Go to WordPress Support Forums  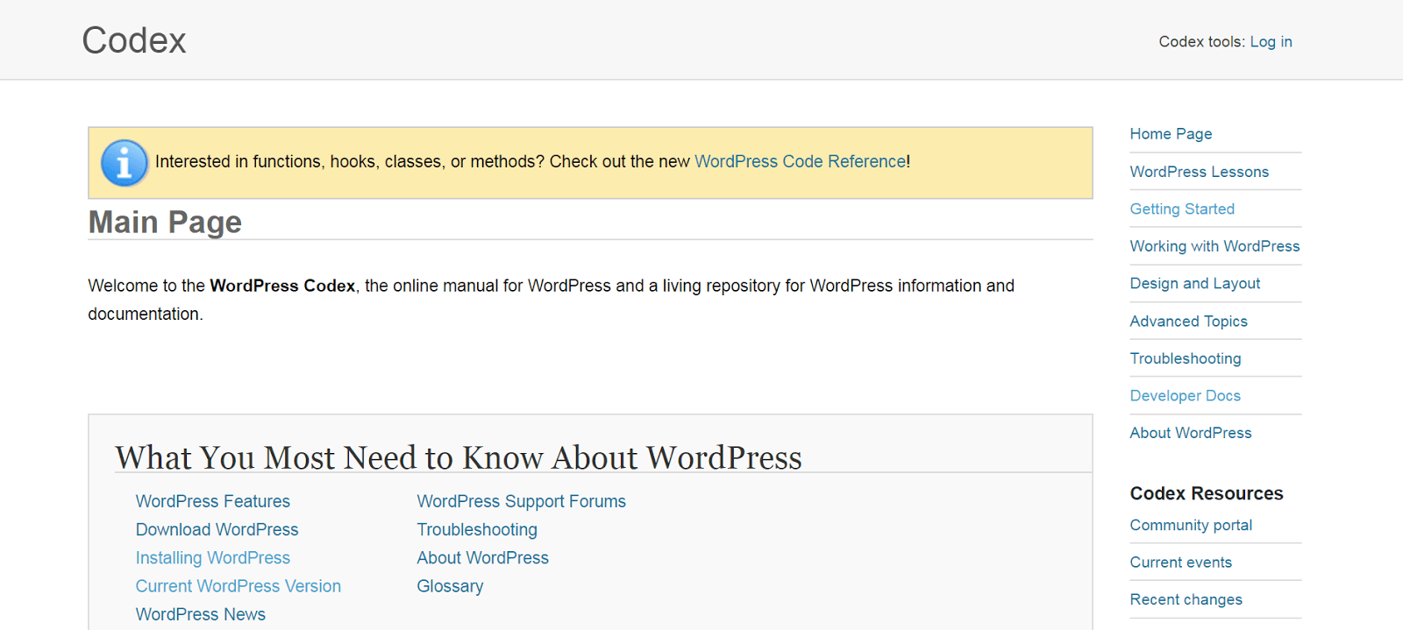(521, 502)
